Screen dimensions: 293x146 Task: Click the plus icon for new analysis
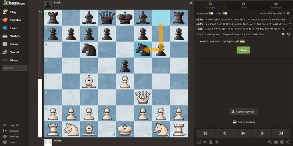(x=217, y=142)
